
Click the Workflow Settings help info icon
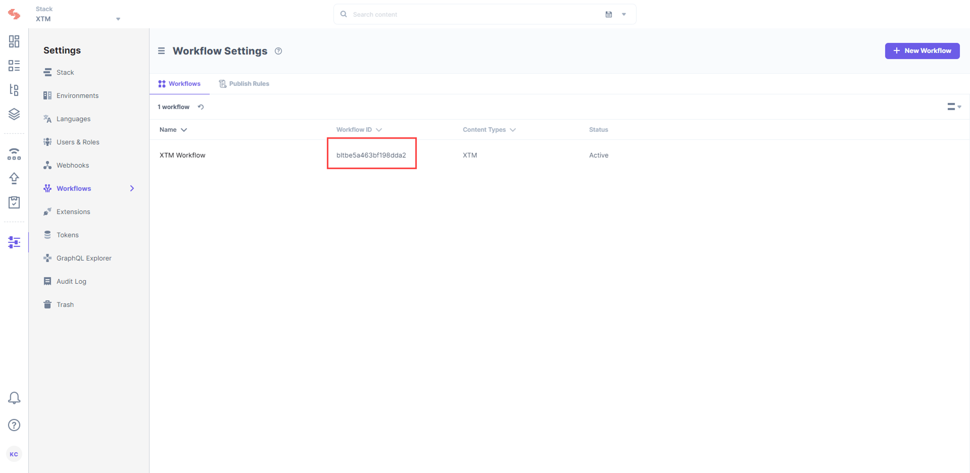coord(278,51)
